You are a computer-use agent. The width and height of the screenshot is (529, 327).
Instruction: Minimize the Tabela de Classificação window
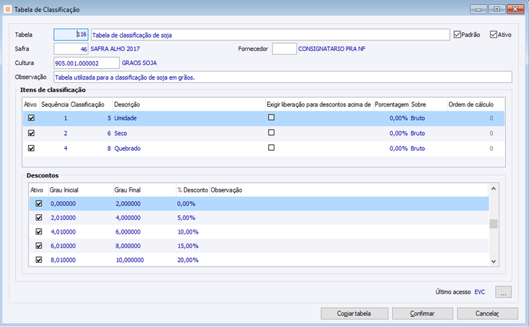(478, 9)
